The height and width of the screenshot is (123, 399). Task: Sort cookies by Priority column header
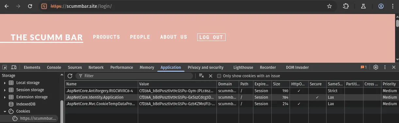tap(390, 84)
